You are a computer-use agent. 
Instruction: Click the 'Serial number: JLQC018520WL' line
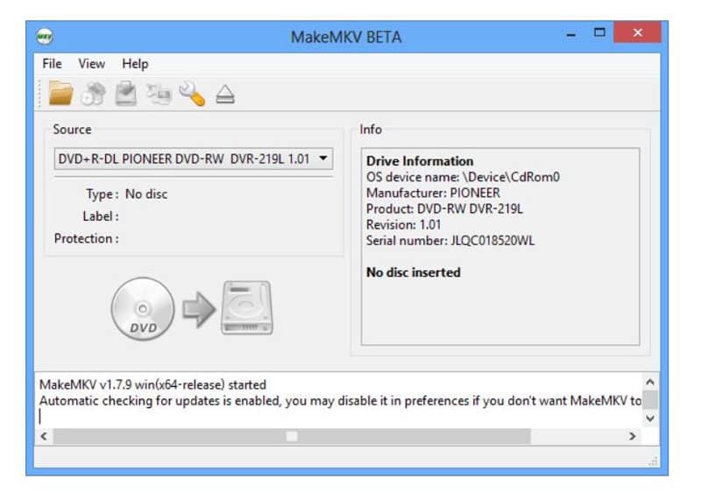(450, 241)
